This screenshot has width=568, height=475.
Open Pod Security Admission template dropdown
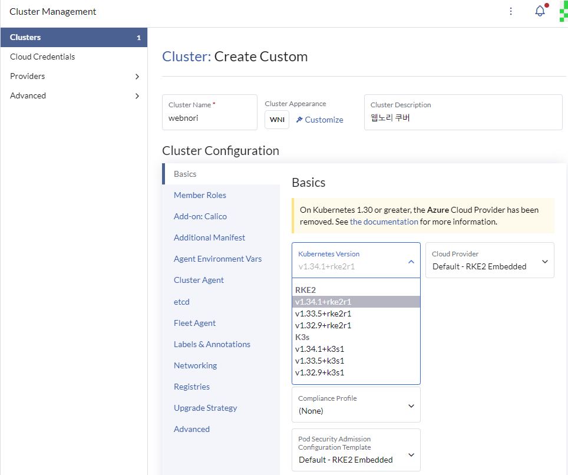tap(356, 450)
